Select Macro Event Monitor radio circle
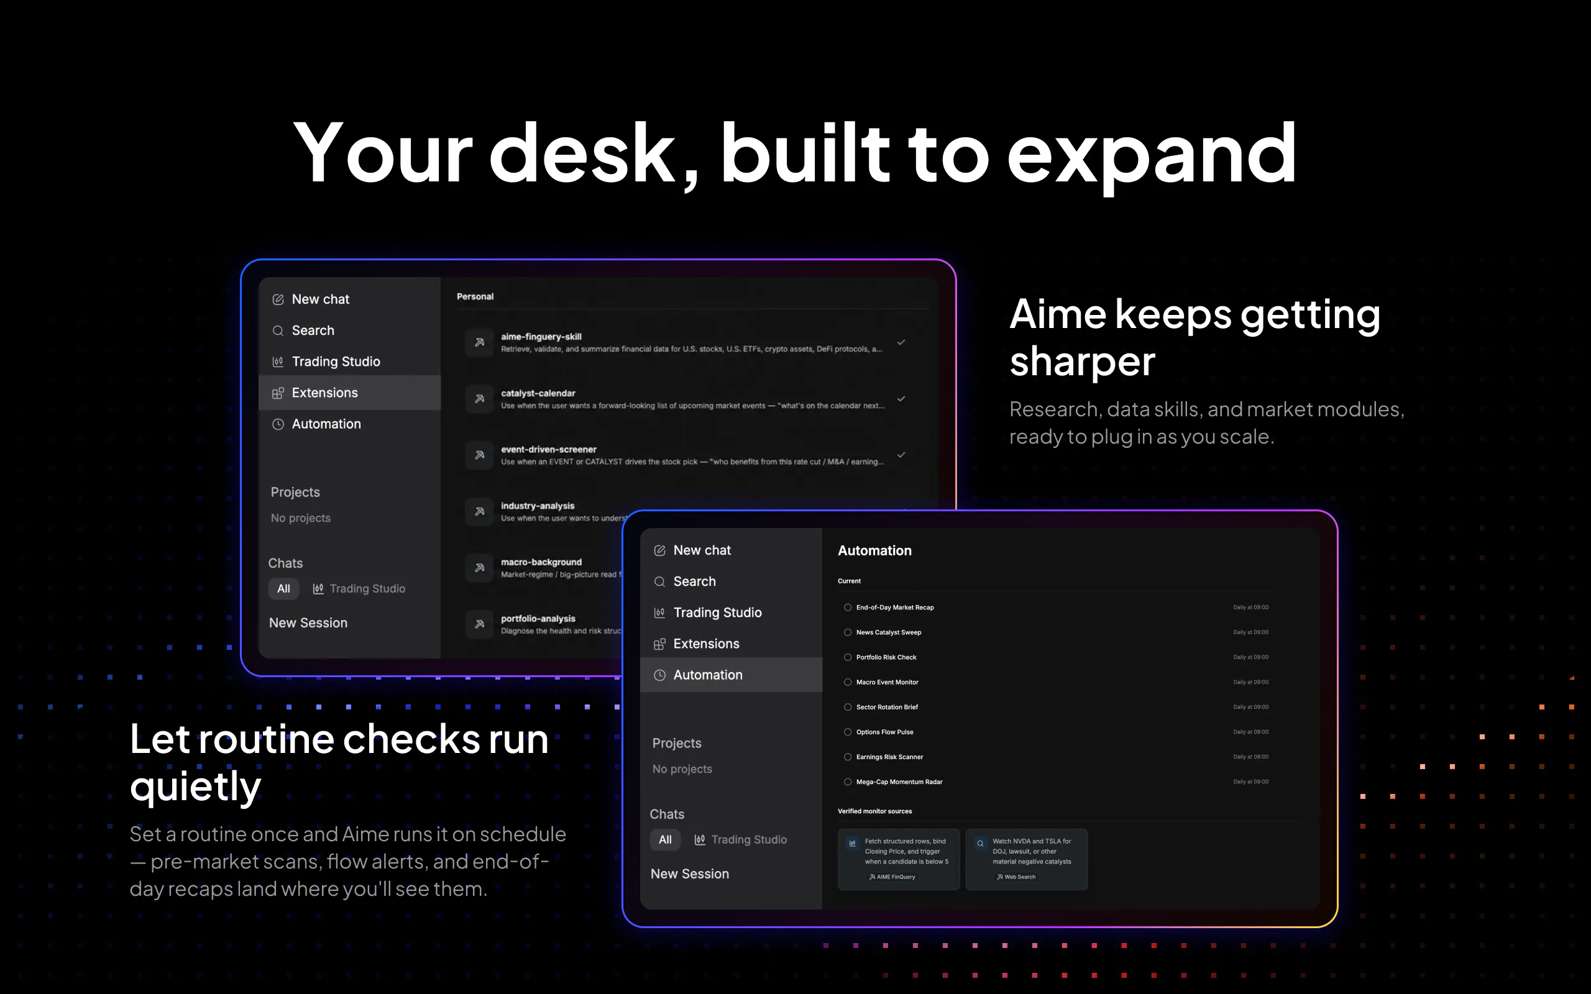Screen dimensions: 1591x994 (848, 682)
